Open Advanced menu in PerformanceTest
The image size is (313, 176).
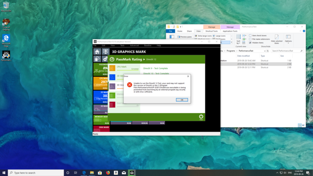tap(134, 46)
